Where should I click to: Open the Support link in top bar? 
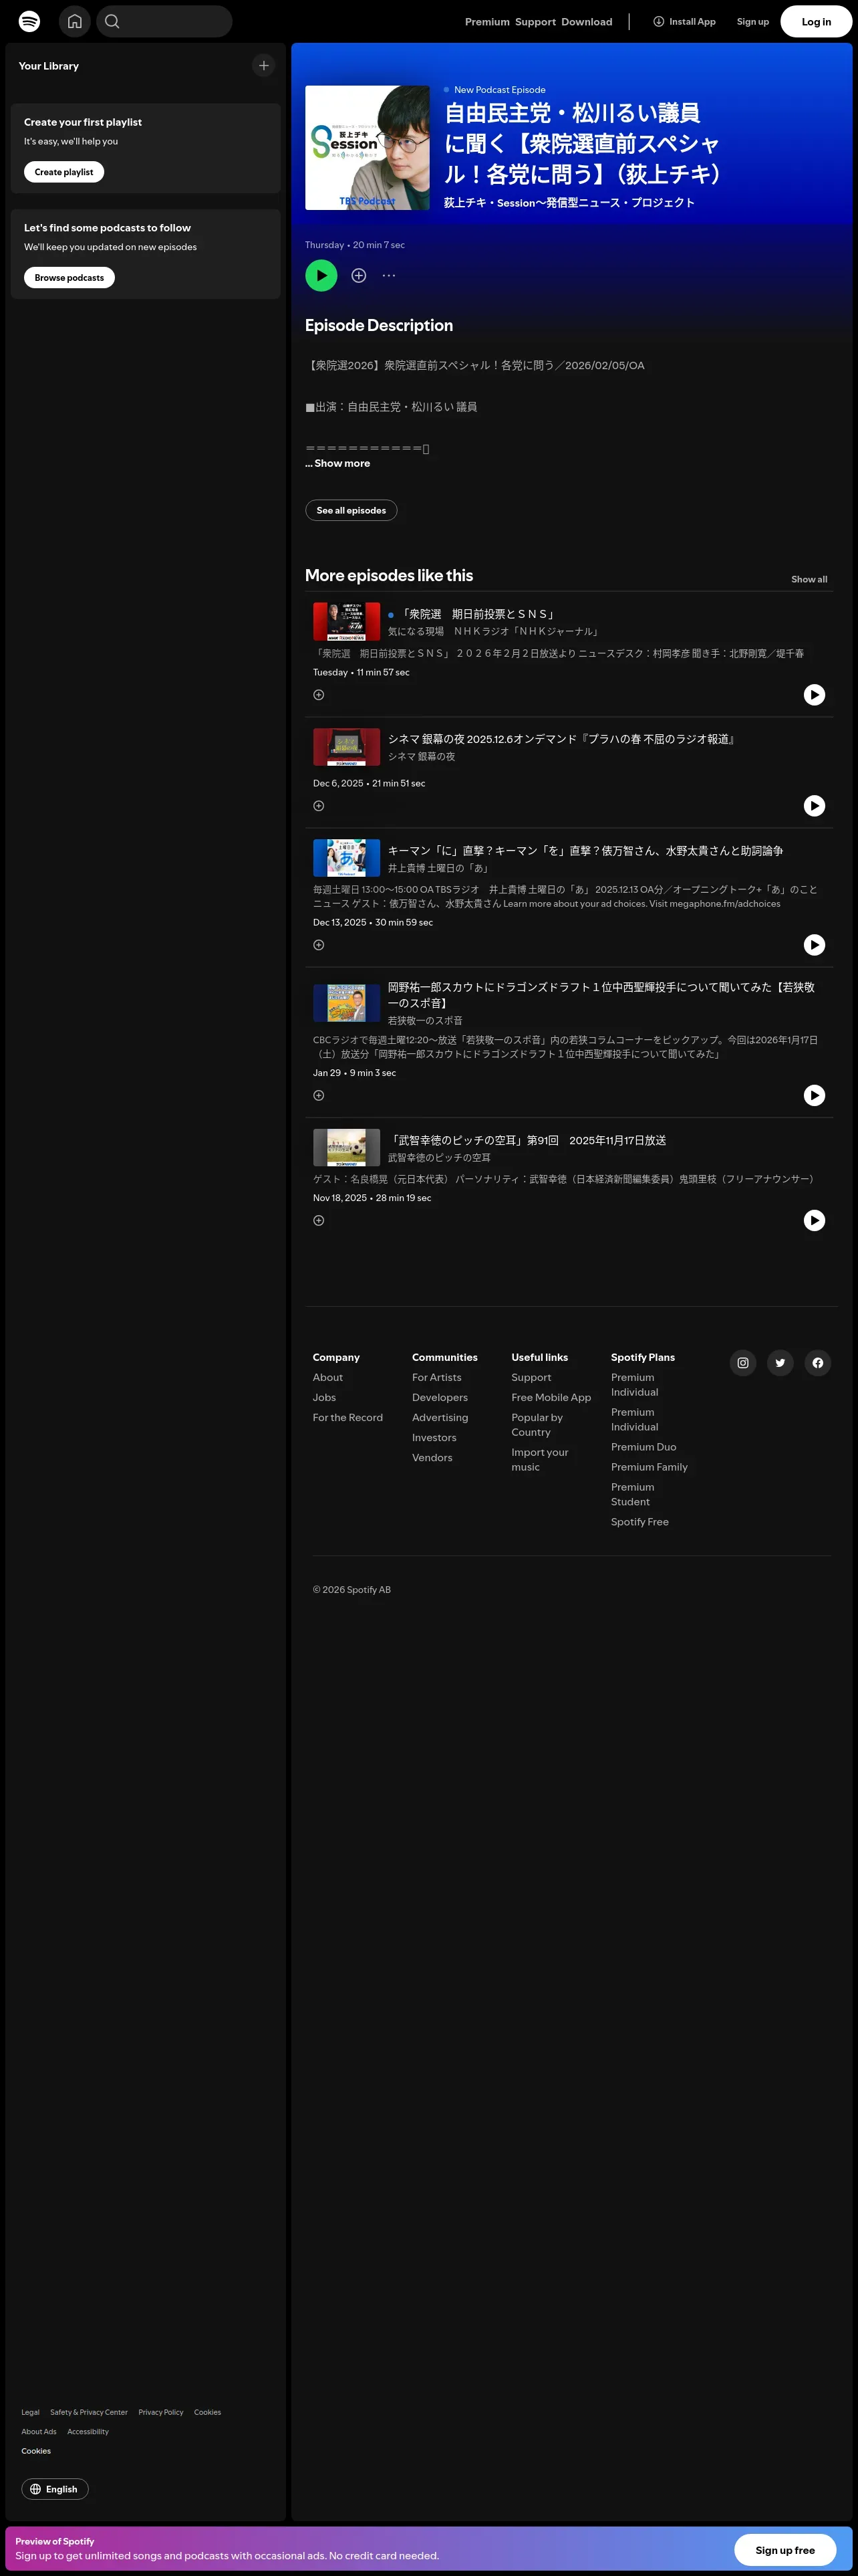tap(535, 22)
